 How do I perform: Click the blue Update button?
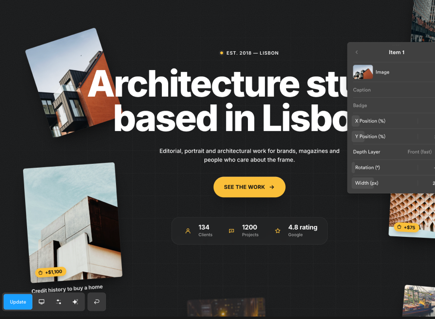tap(18, 302)
